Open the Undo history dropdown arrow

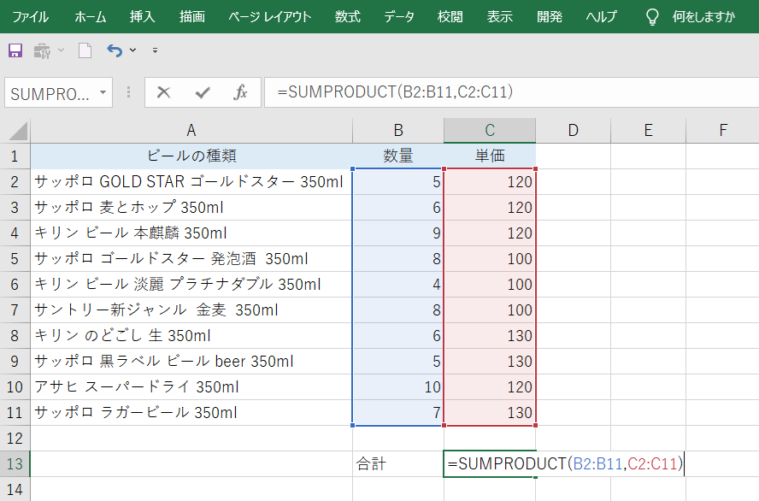coord(133,50)
